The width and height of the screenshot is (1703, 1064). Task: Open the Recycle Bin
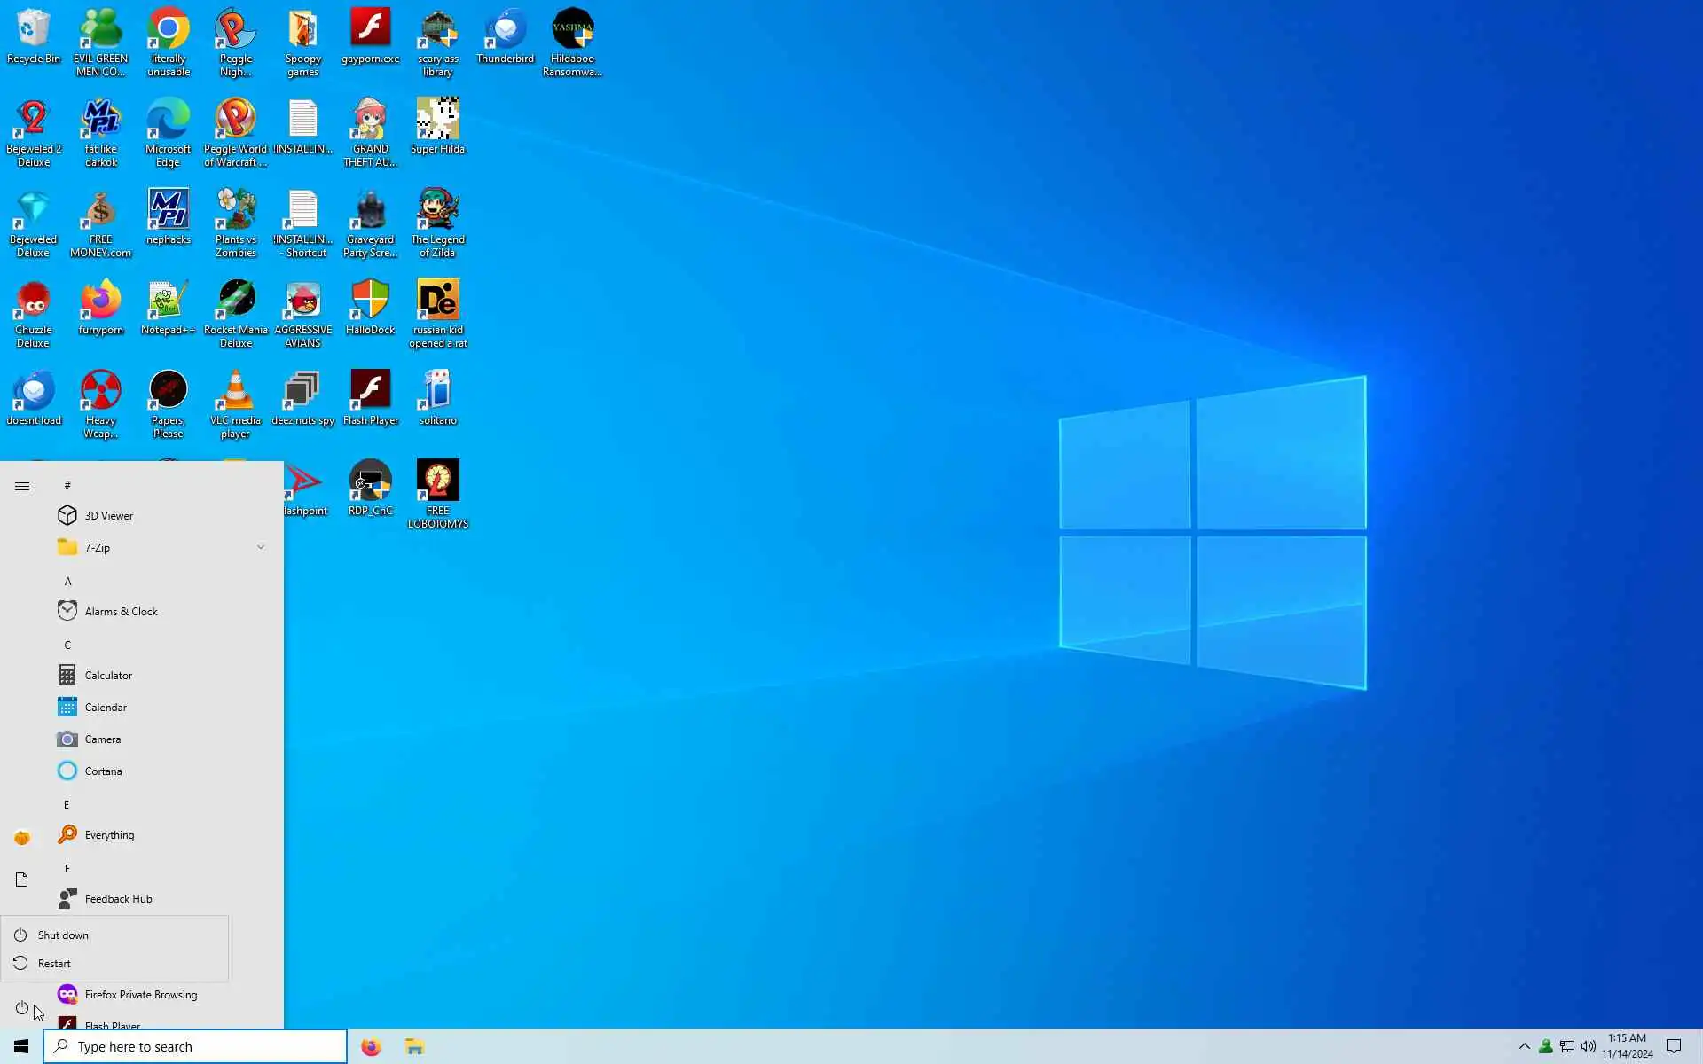(x=34, y=30)
